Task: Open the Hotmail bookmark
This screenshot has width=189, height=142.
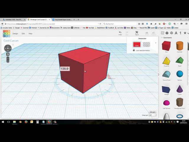Action: point(33,28)
